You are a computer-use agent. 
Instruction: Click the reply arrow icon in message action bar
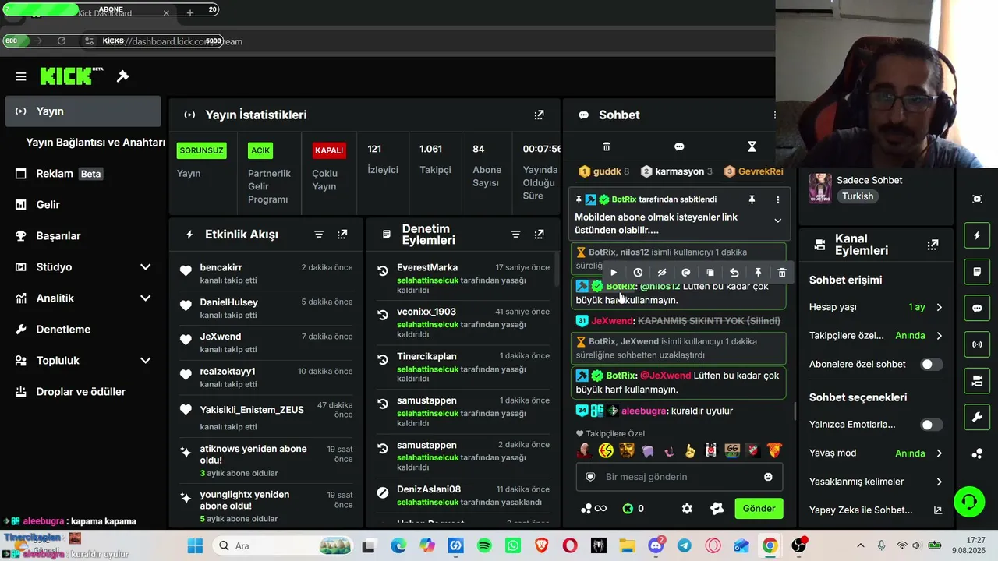[734, 273]
